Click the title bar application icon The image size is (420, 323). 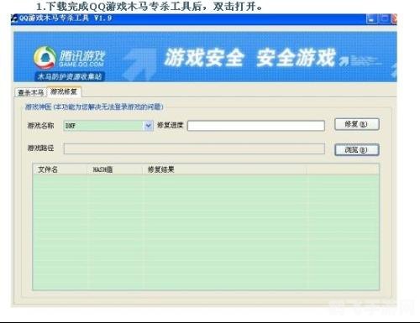click(14, 18)
